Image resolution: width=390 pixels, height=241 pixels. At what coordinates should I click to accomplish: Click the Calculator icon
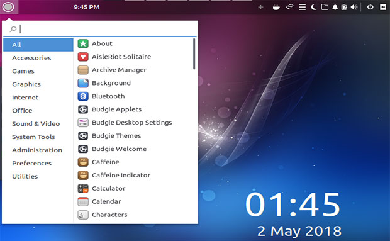click(x=83, y=189)
